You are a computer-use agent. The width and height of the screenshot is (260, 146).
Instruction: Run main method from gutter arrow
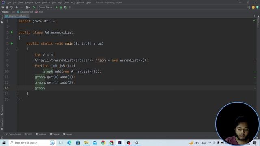12,43
